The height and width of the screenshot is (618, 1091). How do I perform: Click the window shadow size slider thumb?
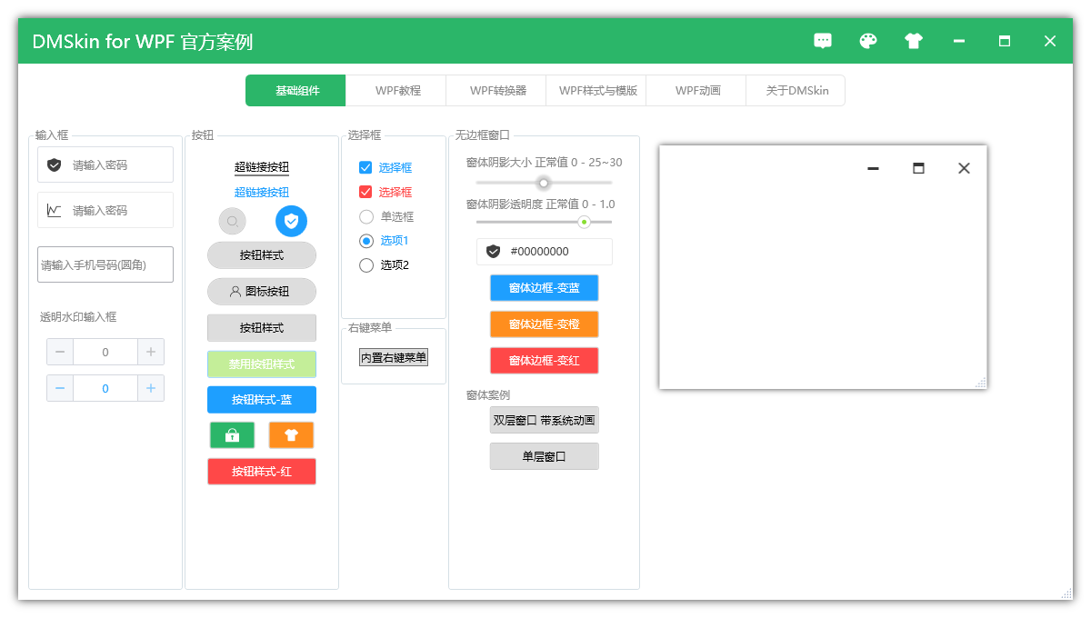pyautogui.click(x=544, y=183)
